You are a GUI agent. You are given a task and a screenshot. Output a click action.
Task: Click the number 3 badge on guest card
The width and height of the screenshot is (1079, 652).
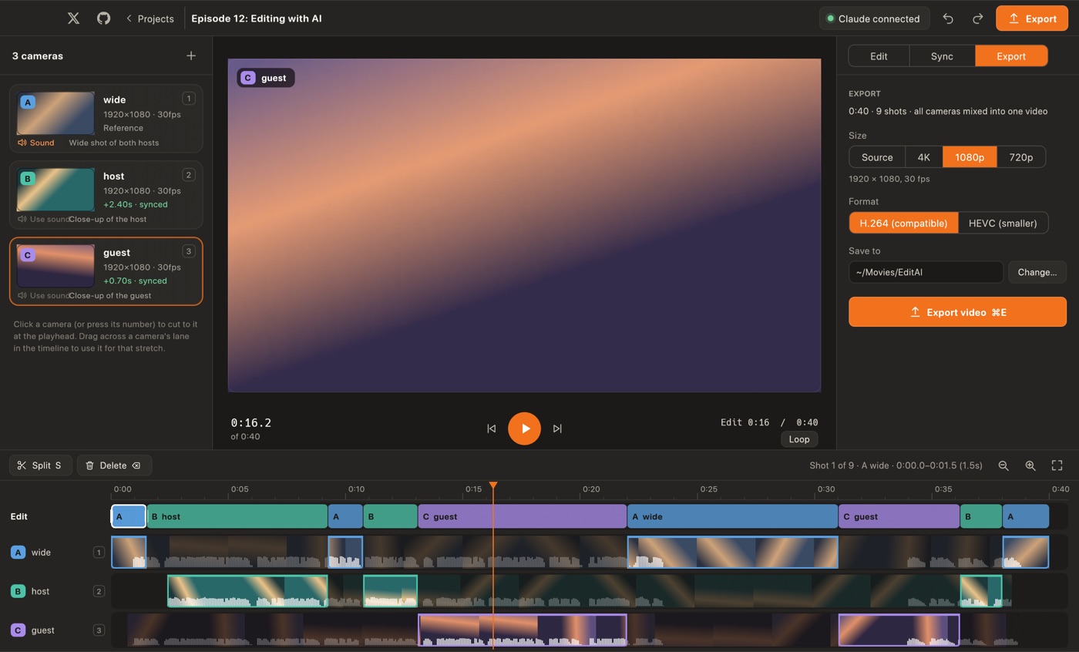(189, 250)
